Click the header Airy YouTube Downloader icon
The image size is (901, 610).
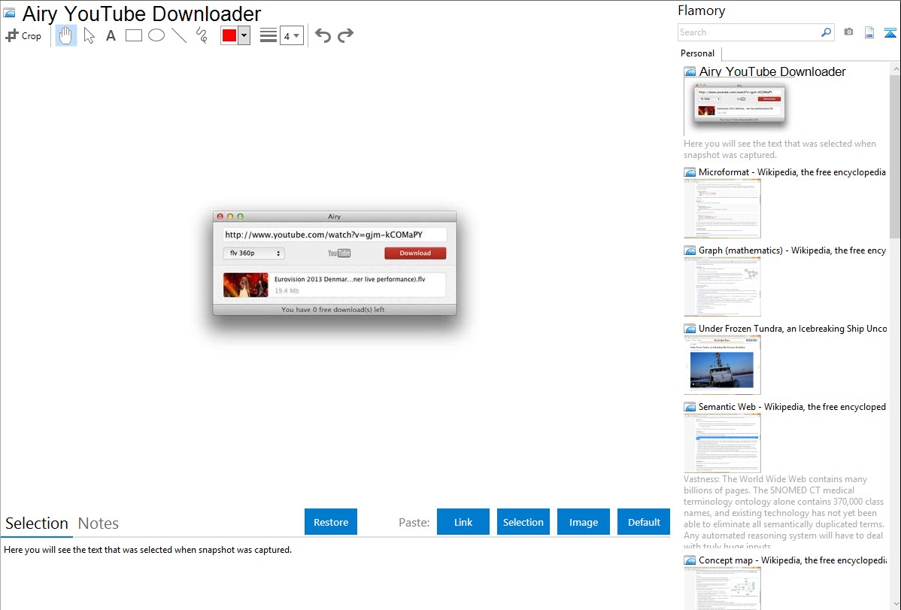[x=10, y=14]
